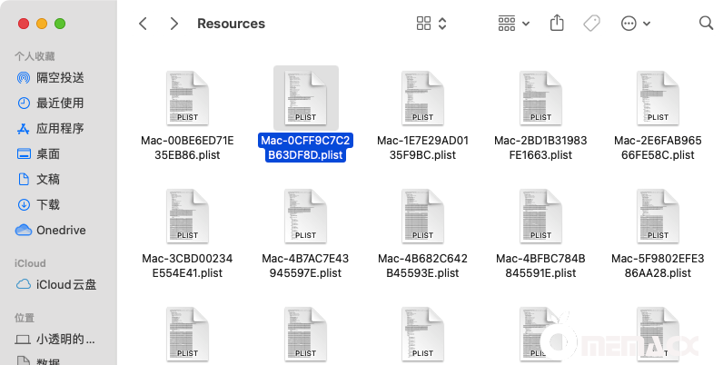Screen dimensions: 723x365
Task: Select Mac-1E7E29AD0135F9BC.plist file icon
Action: pos(423,97)
